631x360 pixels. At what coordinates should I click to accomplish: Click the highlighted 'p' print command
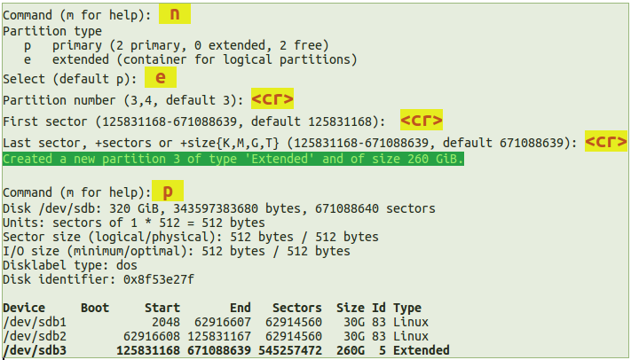(x=167, y=192)
